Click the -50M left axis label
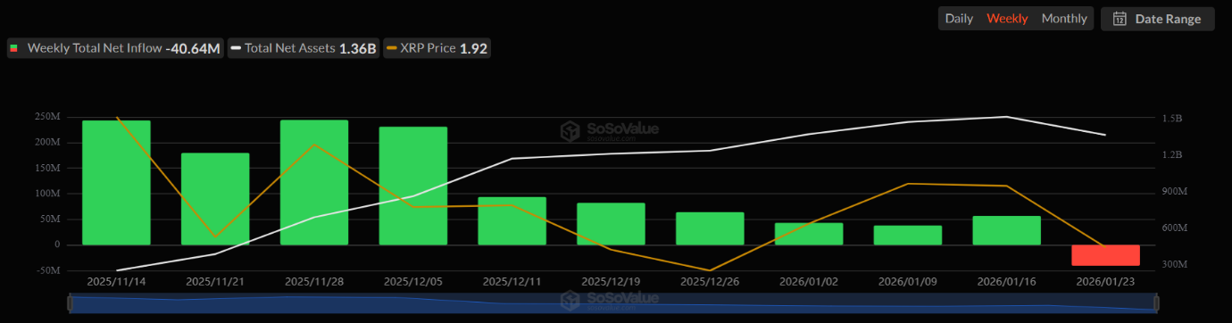Image resolution: width=1232 pixels, height=323 pixels. [47, 270]
